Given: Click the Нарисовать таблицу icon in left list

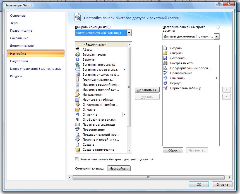Looking at the screenshot, I should [x=78, y=100].
